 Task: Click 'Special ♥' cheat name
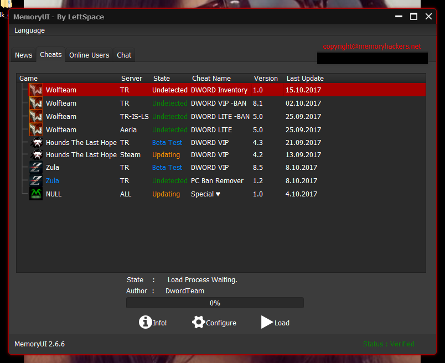click(205, 194)
